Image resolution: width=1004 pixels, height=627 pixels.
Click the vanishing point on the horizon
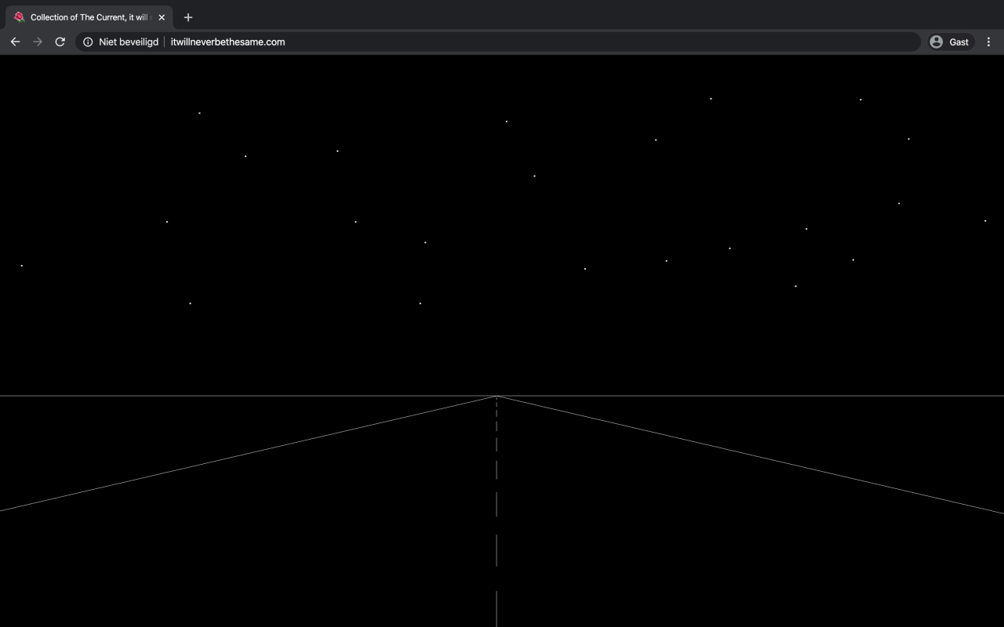[497, 396]
